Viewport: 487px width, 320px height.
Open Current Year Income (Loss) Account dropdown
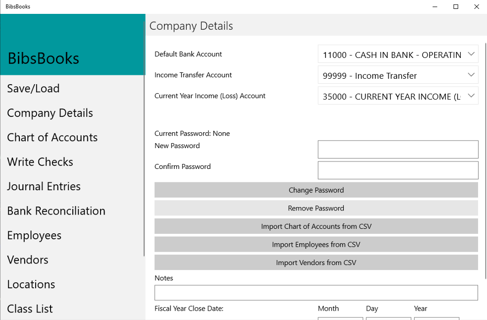(398, 96)
